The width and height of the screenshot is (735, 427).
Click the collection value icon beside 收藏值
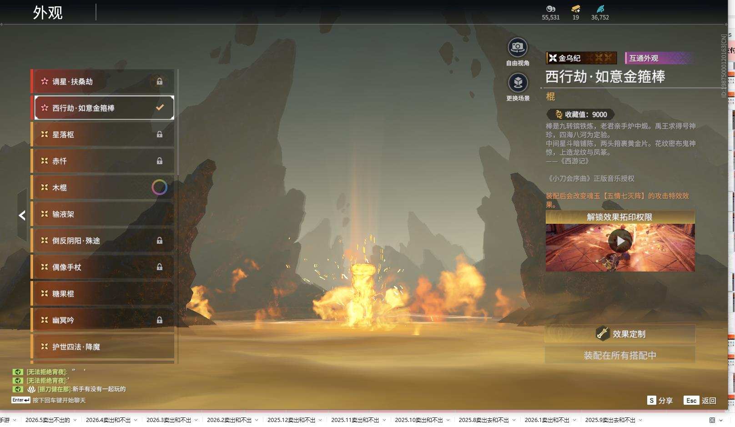click(x=559, y=115)
